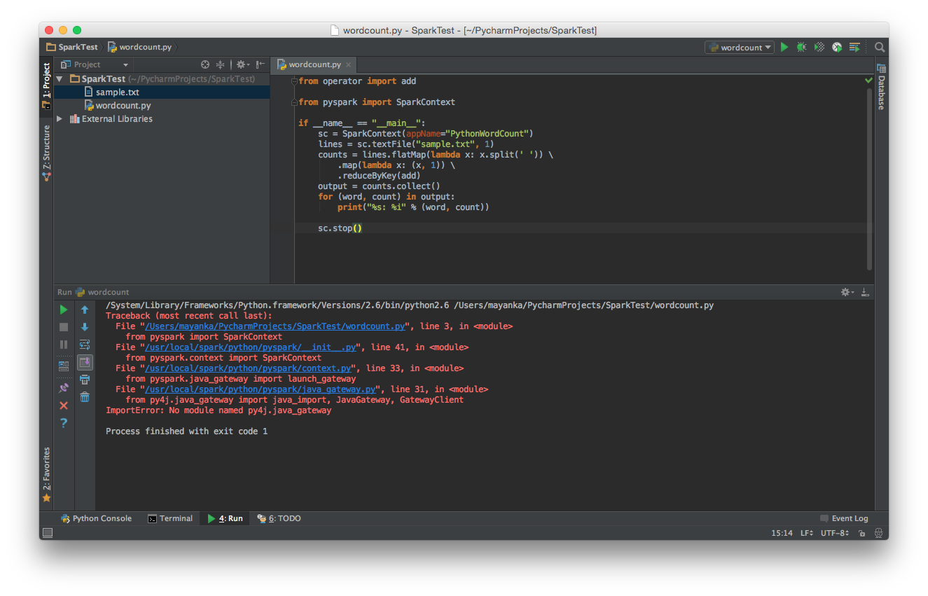The image size is (928, 596).
Task: Click the red X close icon in Run panel
Action: point(64,406)
